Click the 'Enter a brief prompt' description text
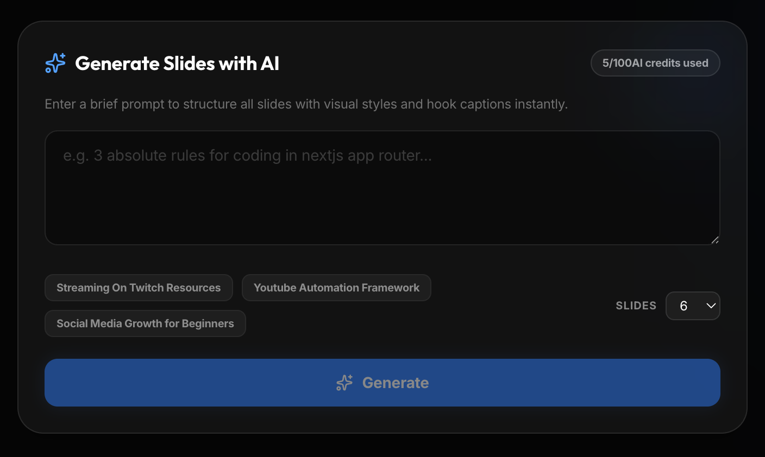This screenshot has height=457, width=765. click(x=306, y=104)
